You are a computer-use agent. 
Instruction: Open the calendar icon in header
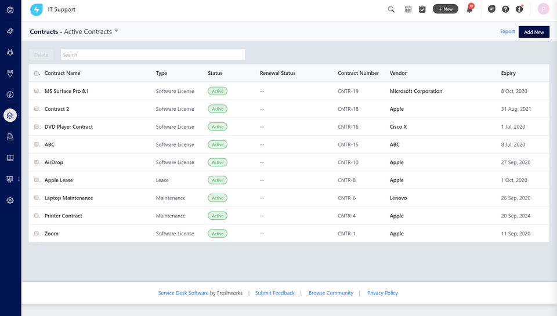pyautogui.click(x=408, y=9)
